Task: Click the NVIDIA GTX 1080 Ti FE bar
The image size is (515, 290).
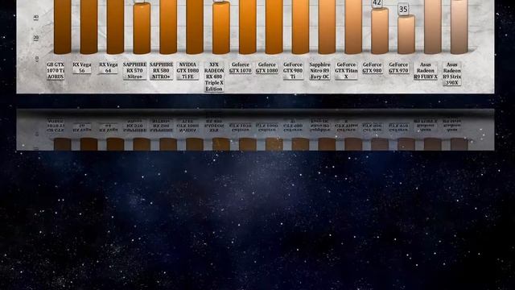Action: (x=195, y=27)
